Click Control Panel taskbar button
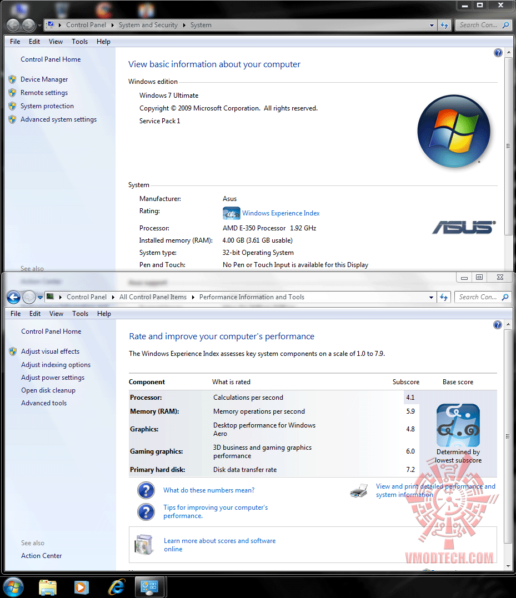Image resolution: width=516 pixels, height=598 pixels. 149,586
